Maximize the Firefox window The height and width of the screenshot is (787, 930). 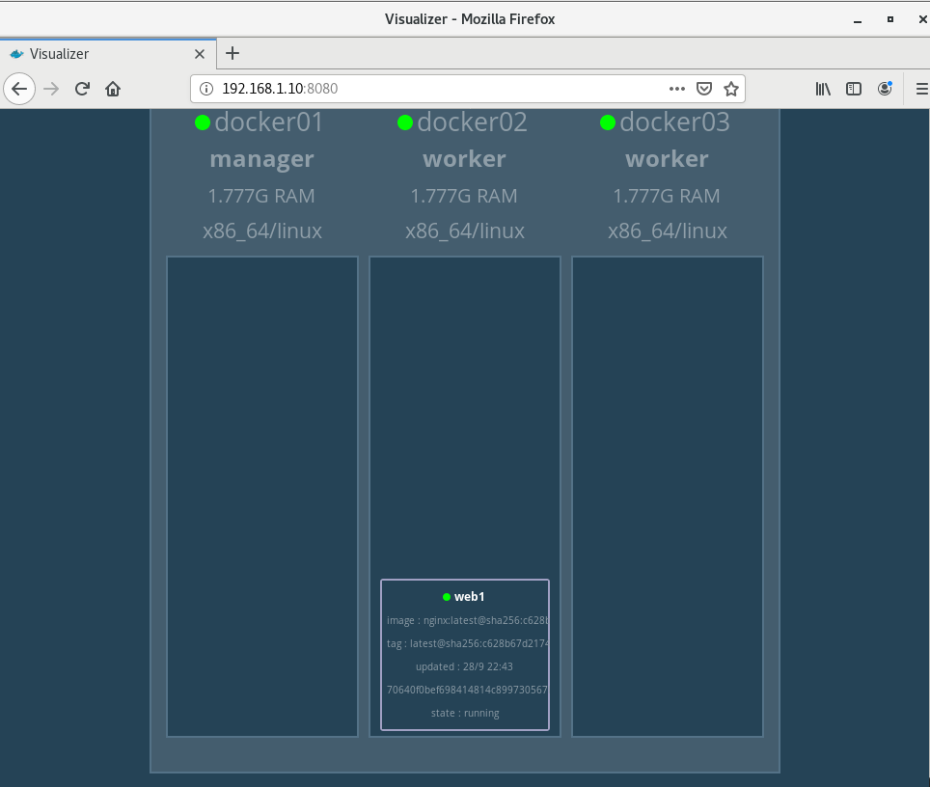pyautogui.click(x=890, y=19)
